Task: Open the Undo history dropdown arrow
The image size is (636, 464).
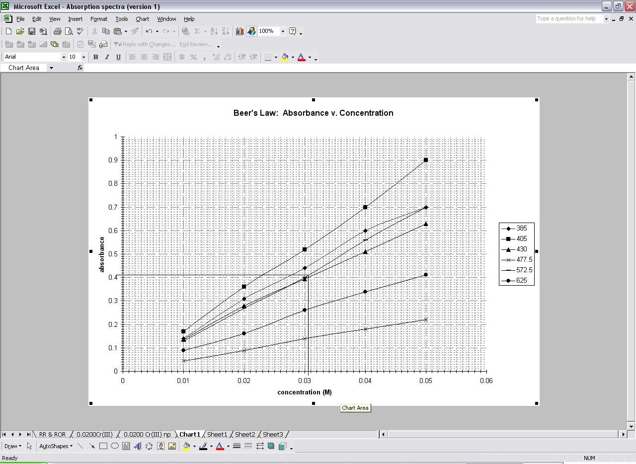Action: point(157,31)
